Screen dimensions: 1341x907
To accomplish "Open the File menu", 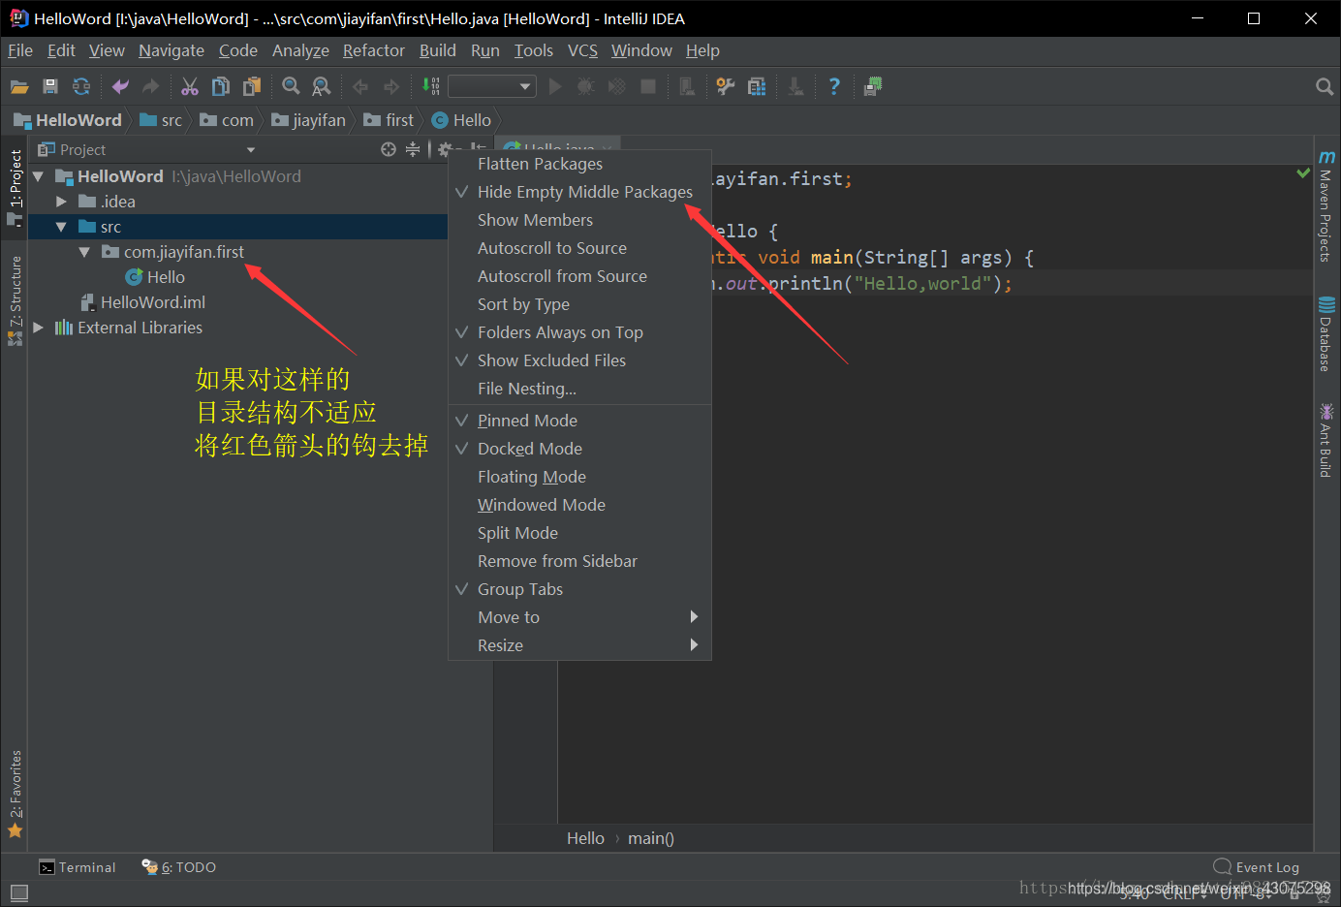I will click(20, 50).
